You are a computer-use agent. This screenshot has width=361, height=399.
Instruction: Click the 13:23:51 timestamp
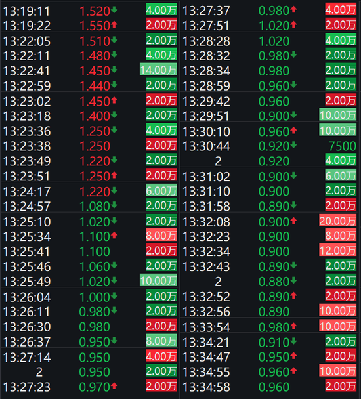click(x=27, y=176)
